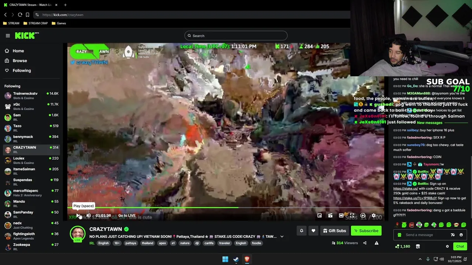Viewport: 472px width, 265px height.
Task: Toggle channel notifications bell
Action: (301, 231)
